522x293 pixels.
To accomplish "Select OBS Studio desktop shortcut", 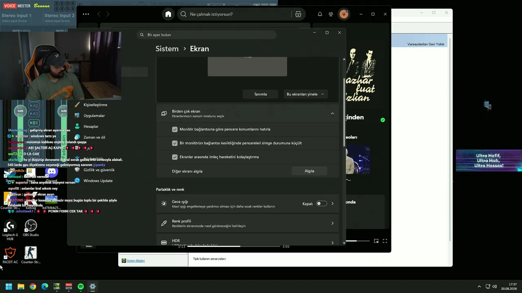I will [x=31, y=228].
